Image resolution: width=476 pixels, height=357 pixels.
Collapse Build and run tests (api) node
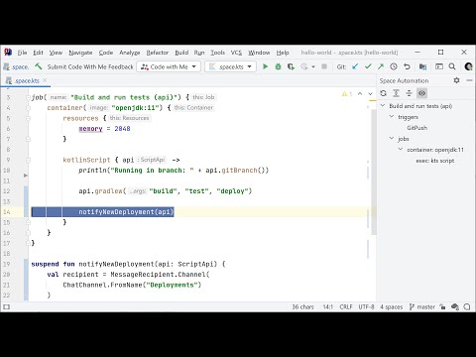(x=383, y=106)
